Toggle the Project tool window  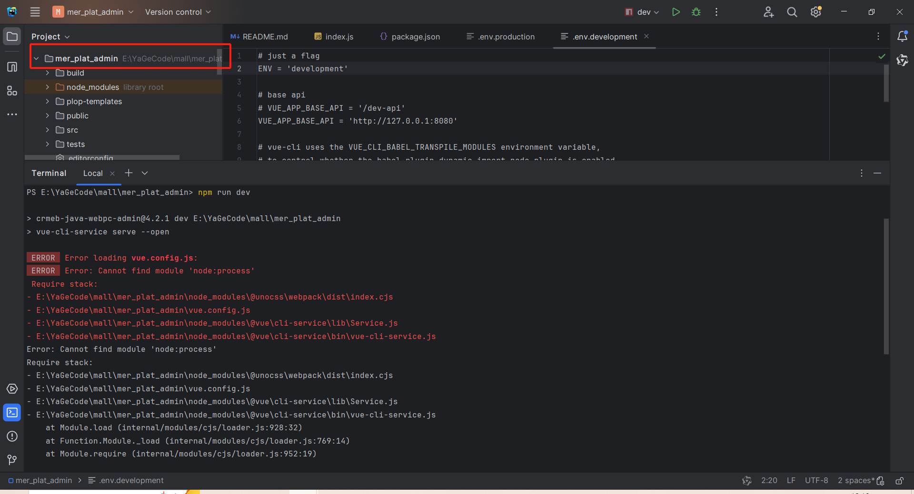12,37
